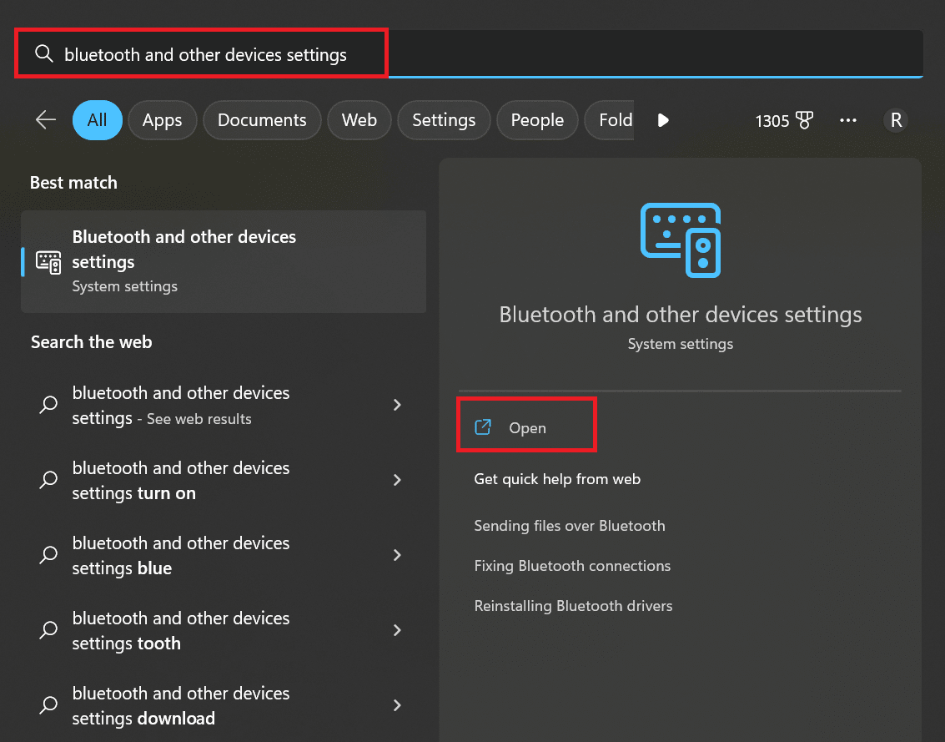
Task: Click the ellipsis options icon
Action: pyautogui.click(x=848, y=120)
